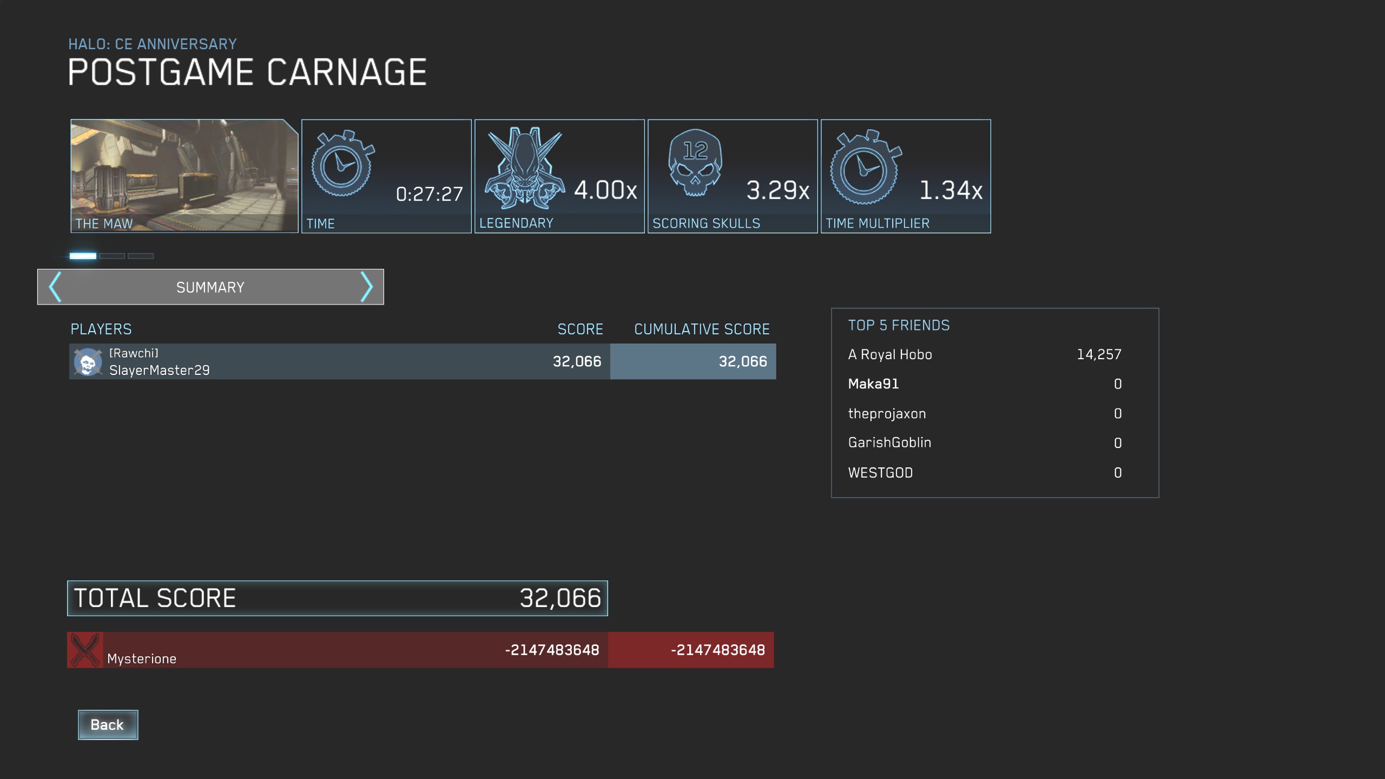Click the red crossed-blades Mysterione rival icon

(85, 650)
